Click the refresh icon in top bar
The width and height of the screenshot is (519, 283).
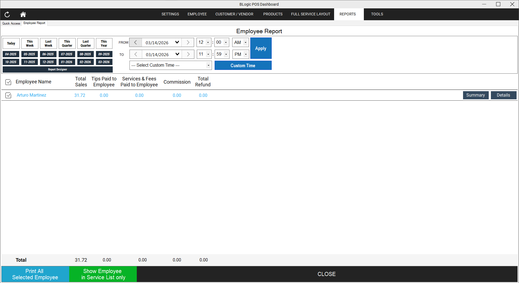tap(7, 14)
